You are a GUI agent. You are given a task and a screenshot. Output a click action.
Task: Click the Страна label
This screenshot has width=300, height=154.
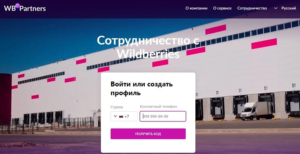coord(117,107)
